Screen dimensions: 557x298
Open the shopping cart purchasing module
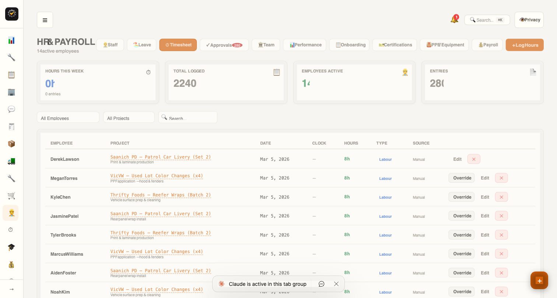click(11, 196)
